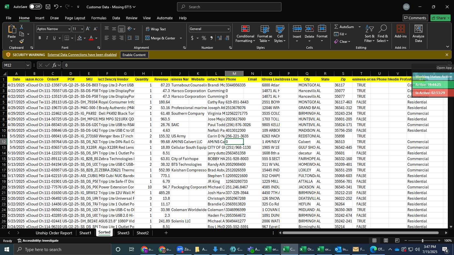Open the Fill Color bucket swatch
Screen dimensions: 454x255
pyautogui.click(x=79, y=38)
